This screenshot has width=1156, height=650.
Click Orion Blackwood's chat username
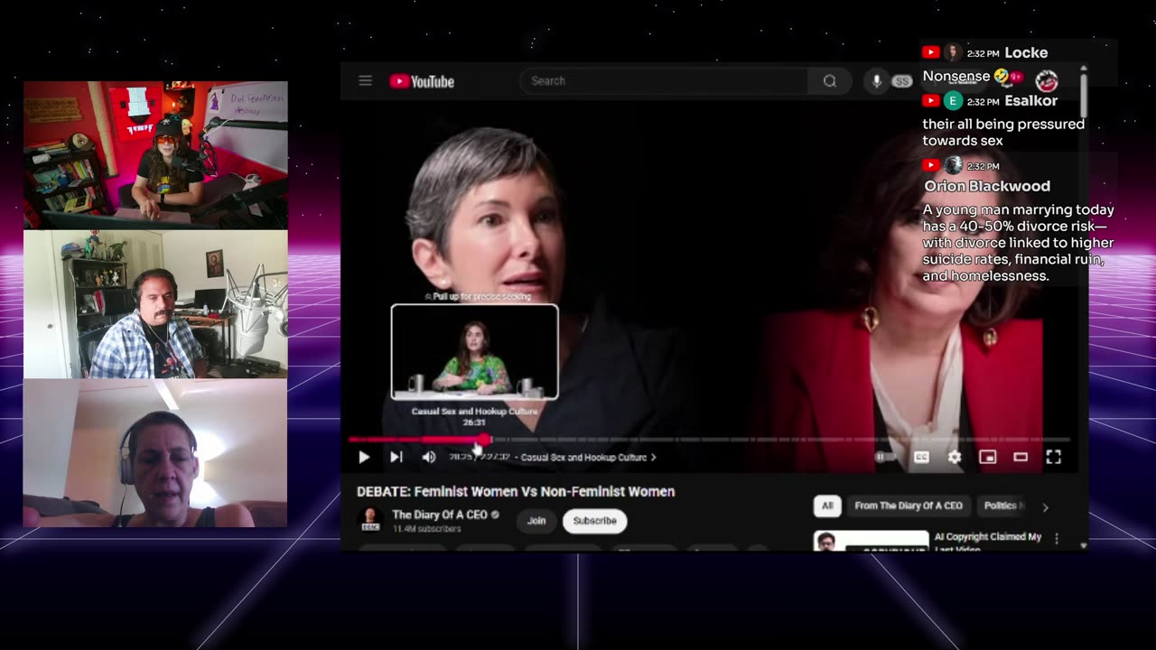click(x=987, y=186)
